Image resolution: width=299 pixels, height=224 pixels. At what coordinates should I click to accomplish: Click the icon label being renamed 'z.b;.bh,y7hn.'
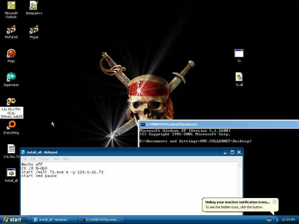tap(12, 113)
